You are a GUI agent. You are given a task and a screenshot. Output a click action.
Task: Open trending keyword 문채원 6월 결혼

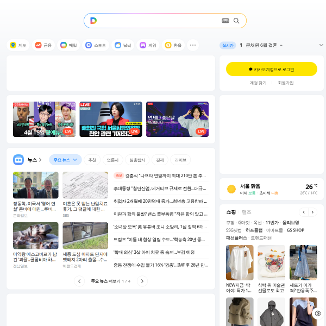[x=261, y=45]
